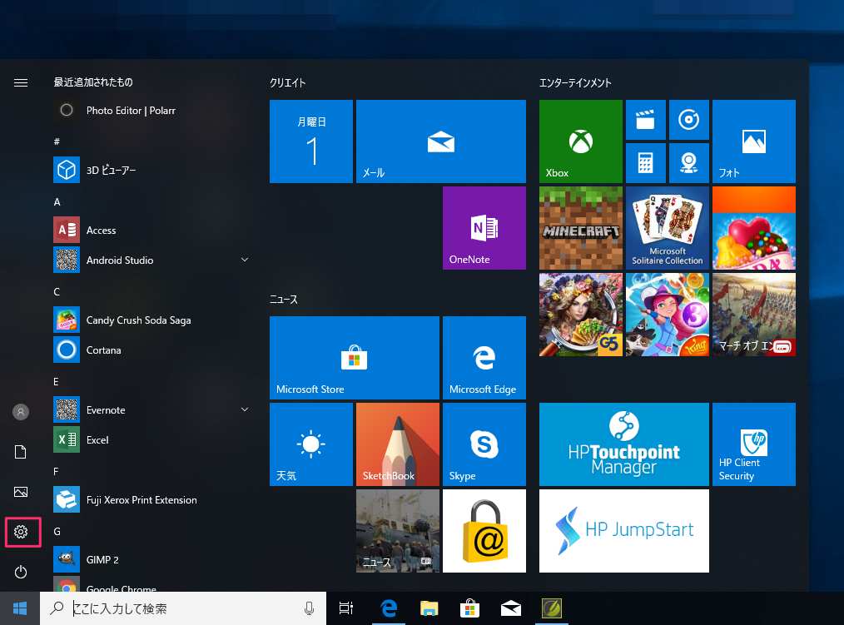This screenshot has height=625, width=844.
Task: Launch the Calculator small tile
Action: coord(645,163)
